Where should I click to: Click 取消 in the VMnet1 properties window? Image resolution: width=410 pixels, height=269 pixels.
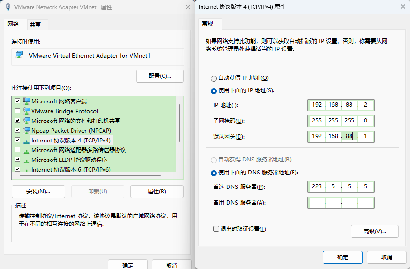171,265
